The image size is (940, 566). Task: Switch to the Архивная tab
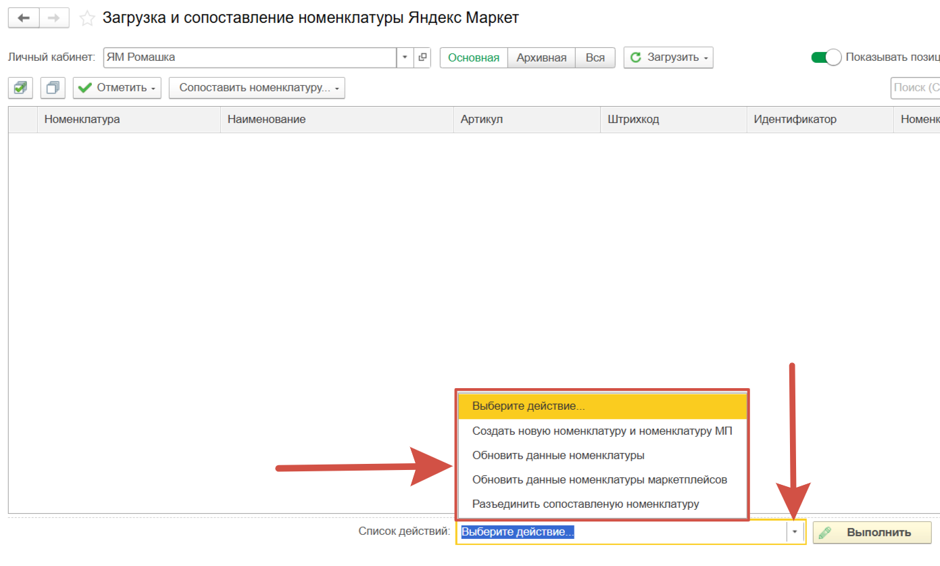[541, 57]
